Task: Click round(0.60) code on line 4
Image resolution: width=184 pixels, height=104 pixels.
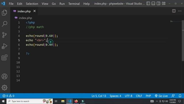Action: [x=45, y=36]
